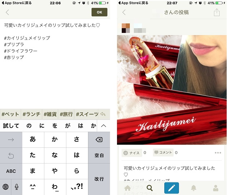
Task: Insert the #ペット hashtag suggestion
Action: point(10,114)
